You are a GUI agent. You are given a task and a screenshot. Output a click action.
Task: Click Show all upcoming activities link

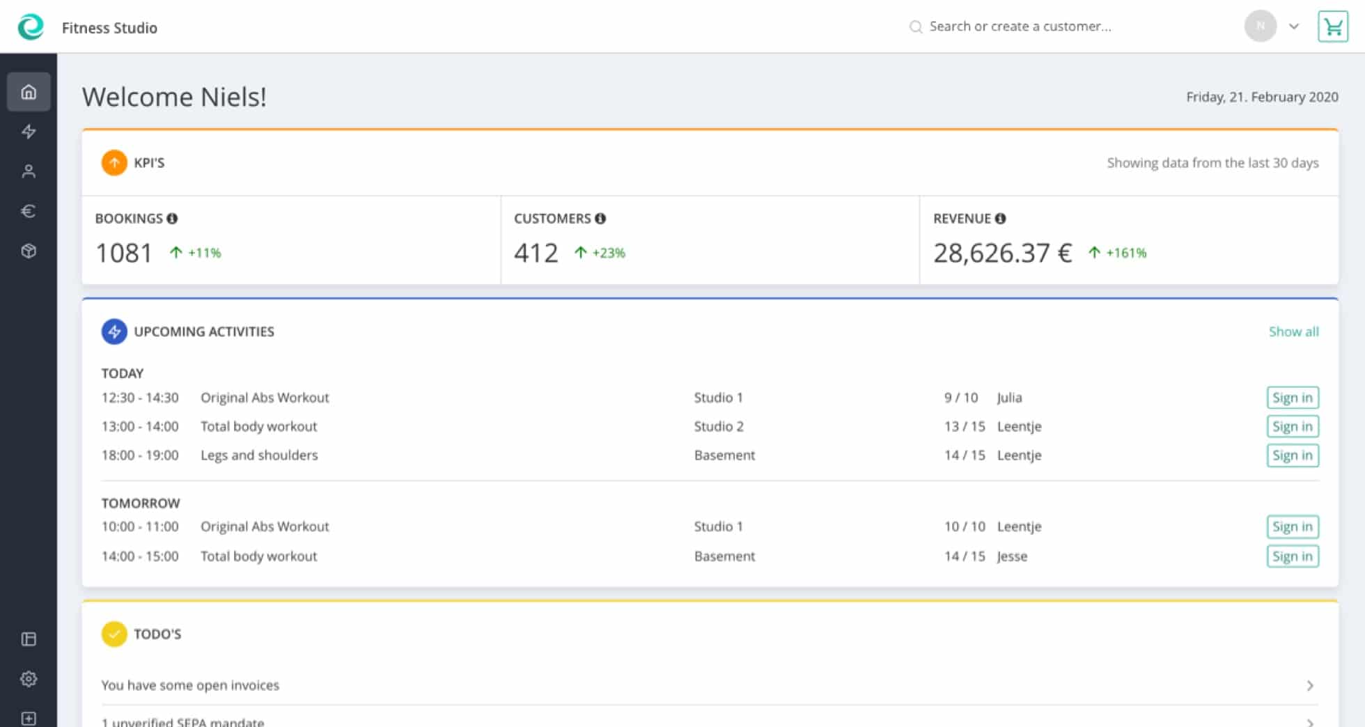[x=1293, y=331]
